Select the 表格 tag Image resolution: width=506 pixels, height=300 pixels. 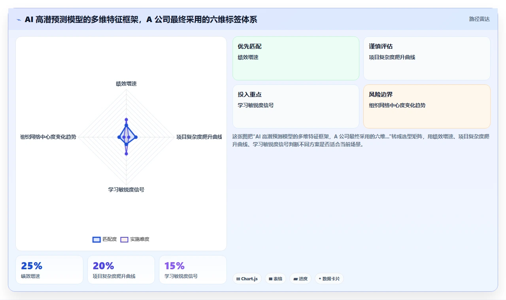click(276, 279)
